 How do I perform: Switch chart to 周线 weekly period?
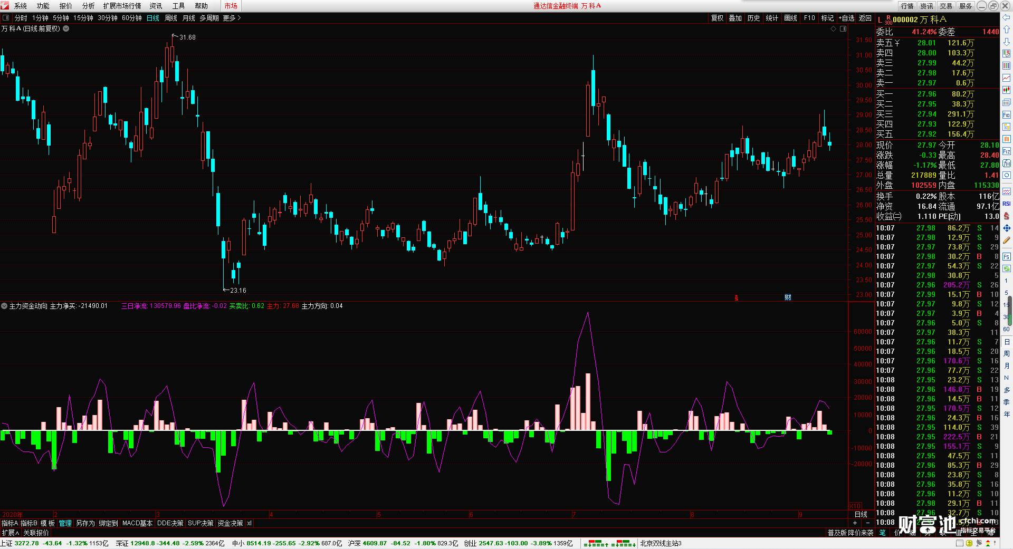coord(171,18)
